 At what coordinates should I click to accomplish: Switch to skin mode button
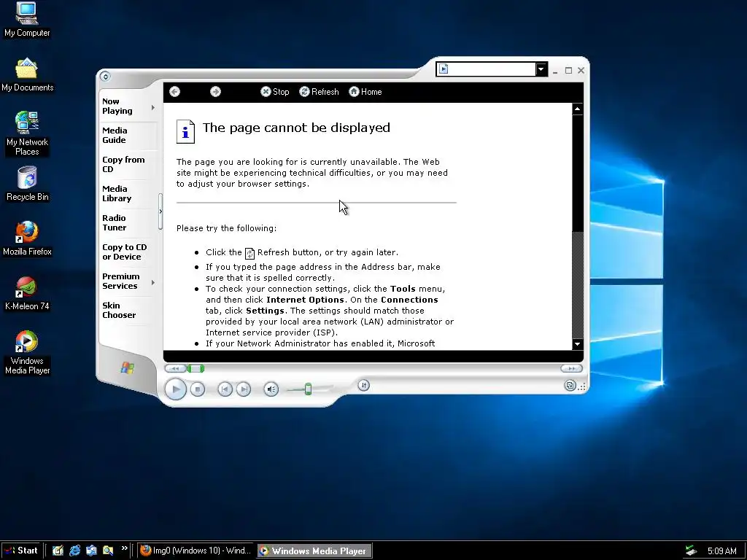570,386
